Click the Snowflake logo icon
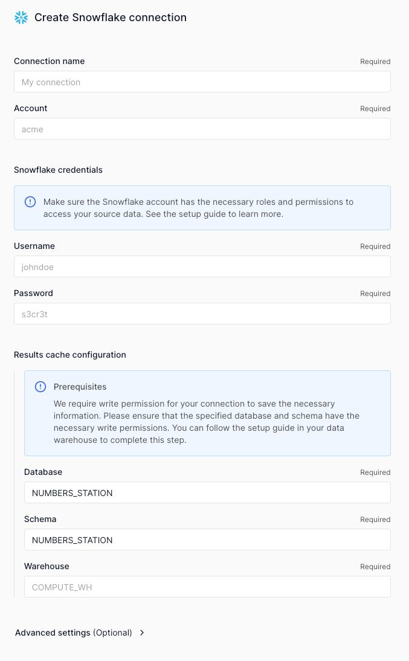 tap(21, 18)
